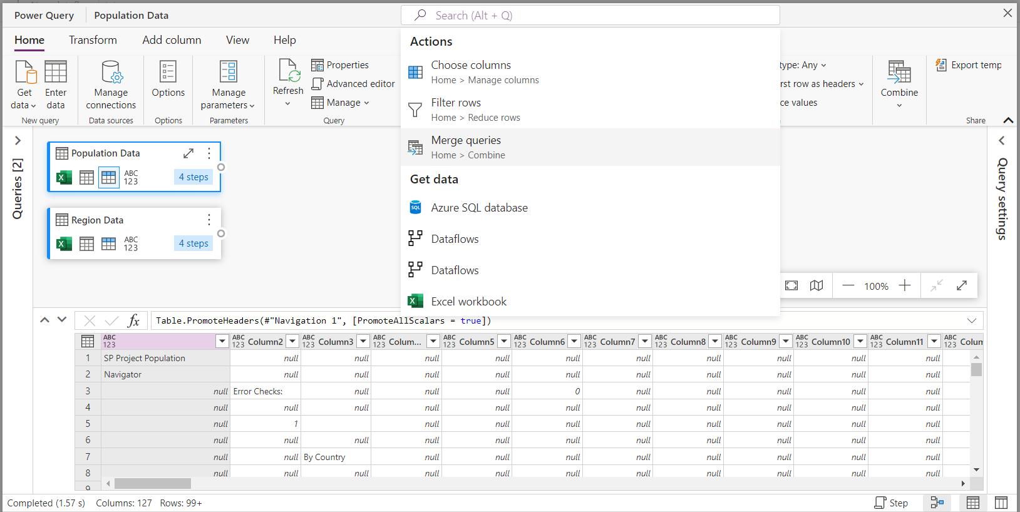Expand the Queries pane
Viewport: 1020px width, 512px height.
pyautogui.click(x=18, y=141)
